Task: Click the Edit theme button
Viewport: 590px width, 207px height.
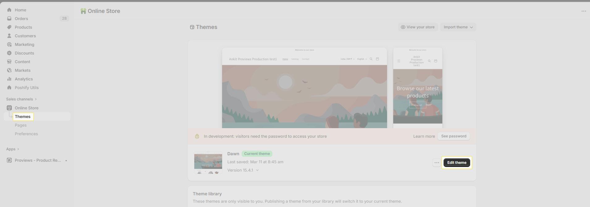Action: (457, 163)
